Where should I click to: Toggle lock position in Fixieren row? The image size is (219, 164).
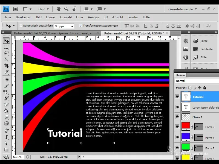200,88
